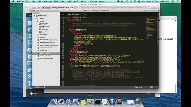
Task: Open Notification Center icon
Action: click(x=177, y=1)
